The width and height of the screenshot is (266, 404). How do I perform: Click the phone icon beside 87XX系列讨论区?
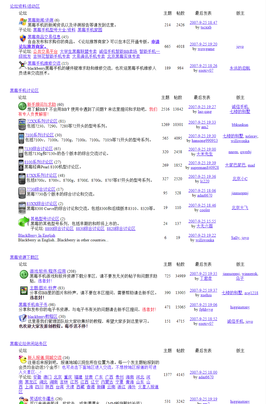pos(22,179)
